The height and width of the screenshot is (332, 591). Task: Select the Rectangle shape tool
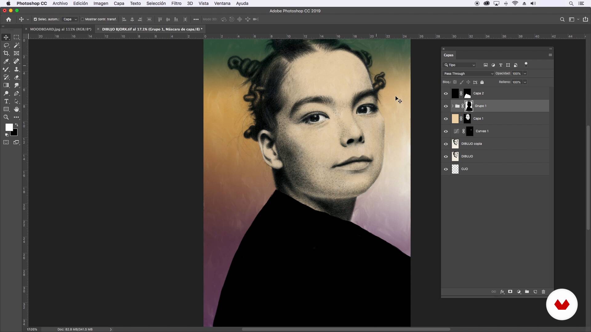click(x=6, y=109)
